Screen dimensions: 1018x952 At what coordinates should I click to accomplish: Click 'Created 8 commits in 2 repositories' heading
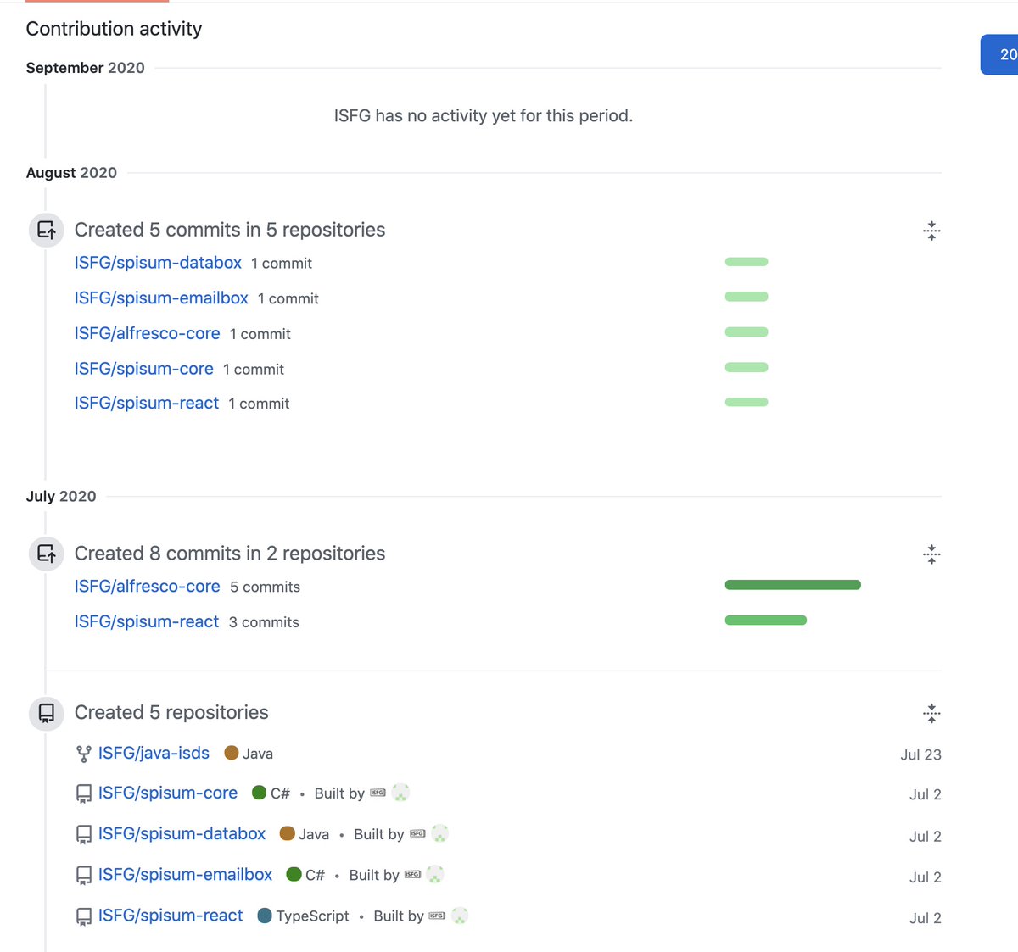(230, 554)
